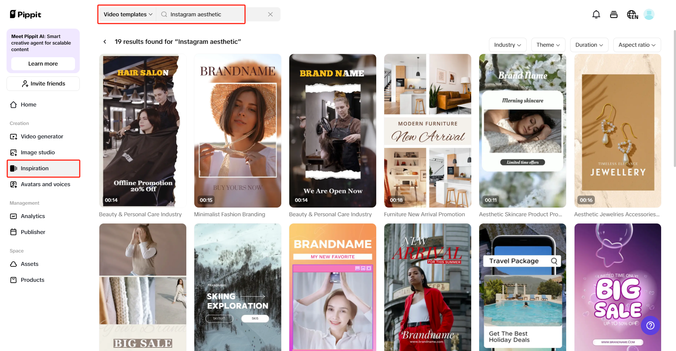
Task: Click Learn more about Pippit AI
Action: point(43,63)
